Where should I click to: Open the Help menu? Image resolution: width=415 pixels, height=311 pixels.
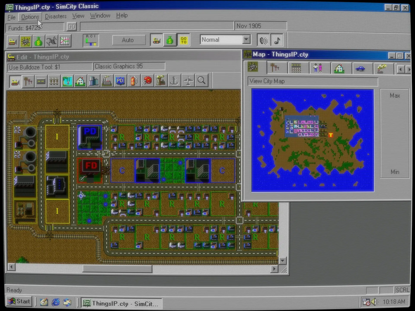pyautogui.click(x=122, y=16)
